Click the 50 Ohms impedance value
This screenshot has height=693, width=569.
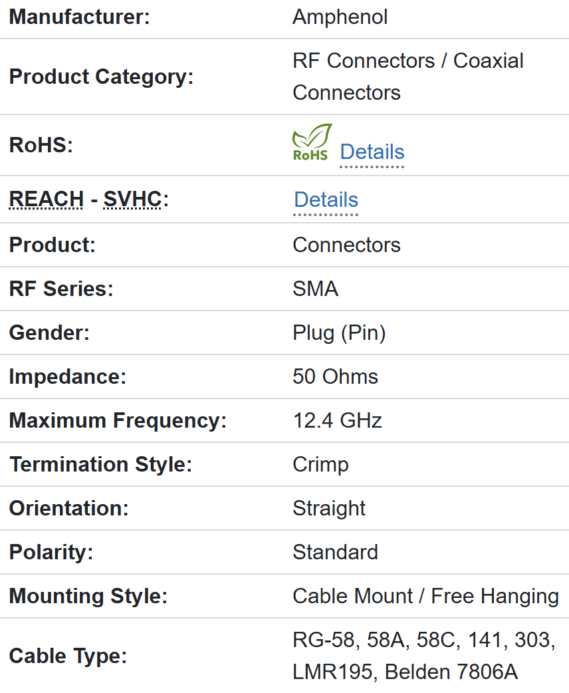pos(335,377)
